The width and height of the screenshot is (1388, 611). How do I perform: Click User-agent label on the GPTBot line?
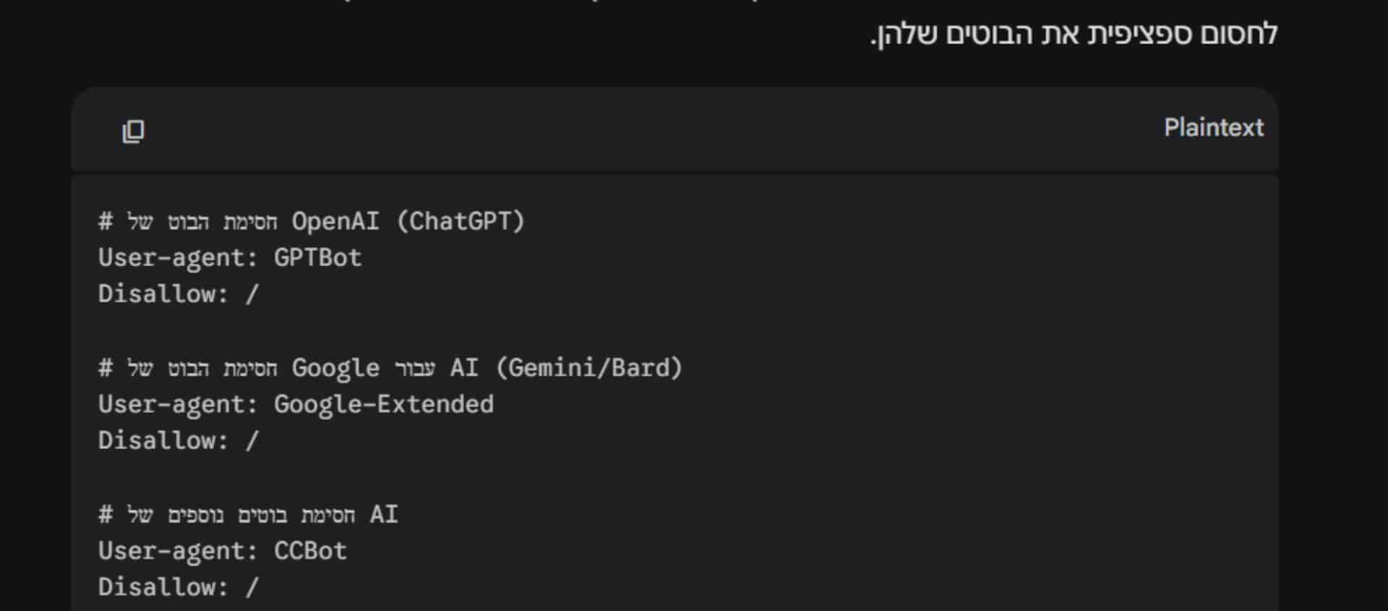tap(177, 258)
